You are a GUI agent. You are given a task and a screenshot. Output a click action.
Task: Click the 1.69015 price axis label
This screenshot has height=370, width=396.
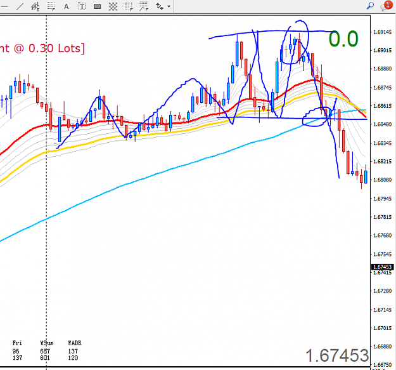382,50
